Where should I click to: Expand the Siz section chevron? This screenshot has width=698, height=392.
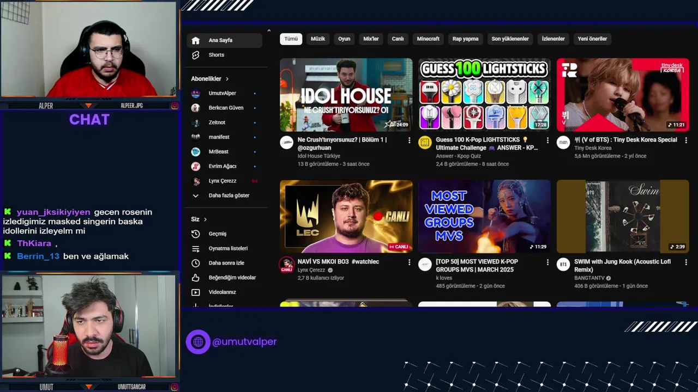pyautogui.click(x=206, y=219)
